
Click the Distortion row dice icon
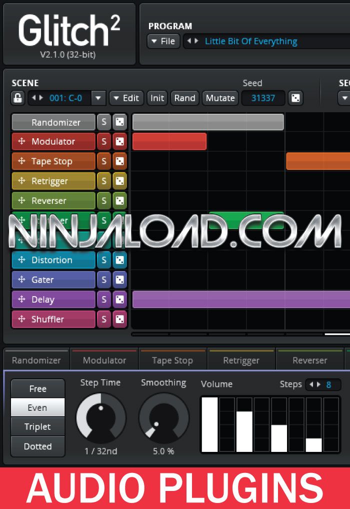click(120, 260)
